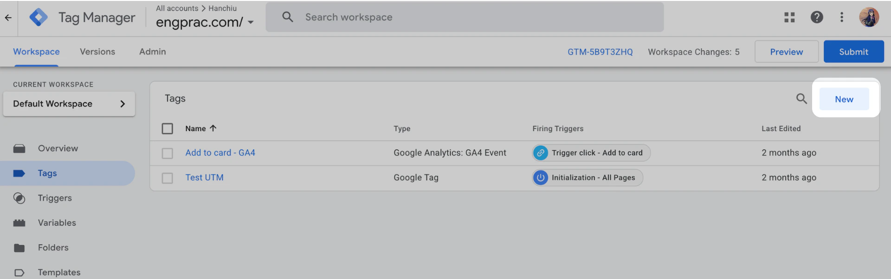The image size is (891, 279).
Task: Click the Submit button
Action: point(853,51)
